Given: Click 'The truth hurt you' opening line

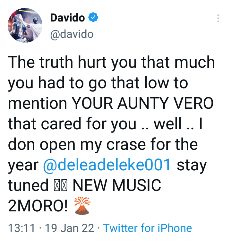Looking at the screenshot, I should (x=72, y=62).
